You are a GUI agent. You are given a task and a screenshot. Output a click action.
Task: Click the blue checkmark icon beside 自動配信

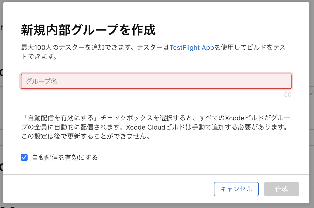pos(24,157)
